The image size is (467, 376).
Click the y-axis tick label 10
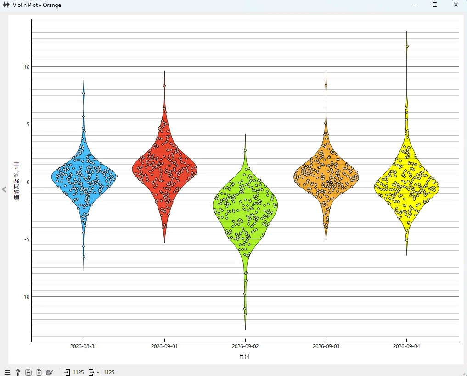(x=27, y=67)
